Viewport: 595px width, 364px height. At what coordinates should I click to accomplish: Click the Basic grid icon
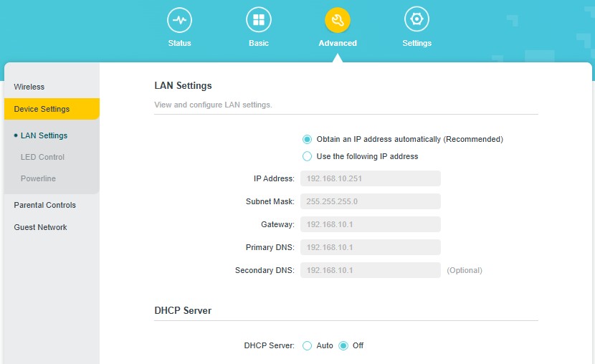pyautogui.click(x=258, y=20)
